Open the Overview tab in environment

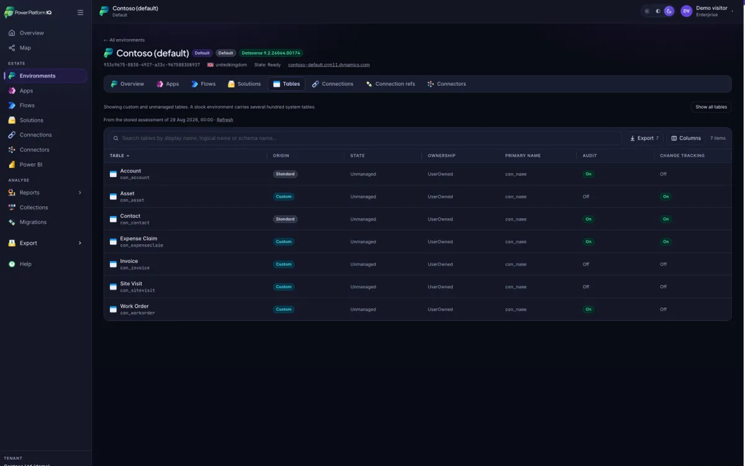[127, 84]
